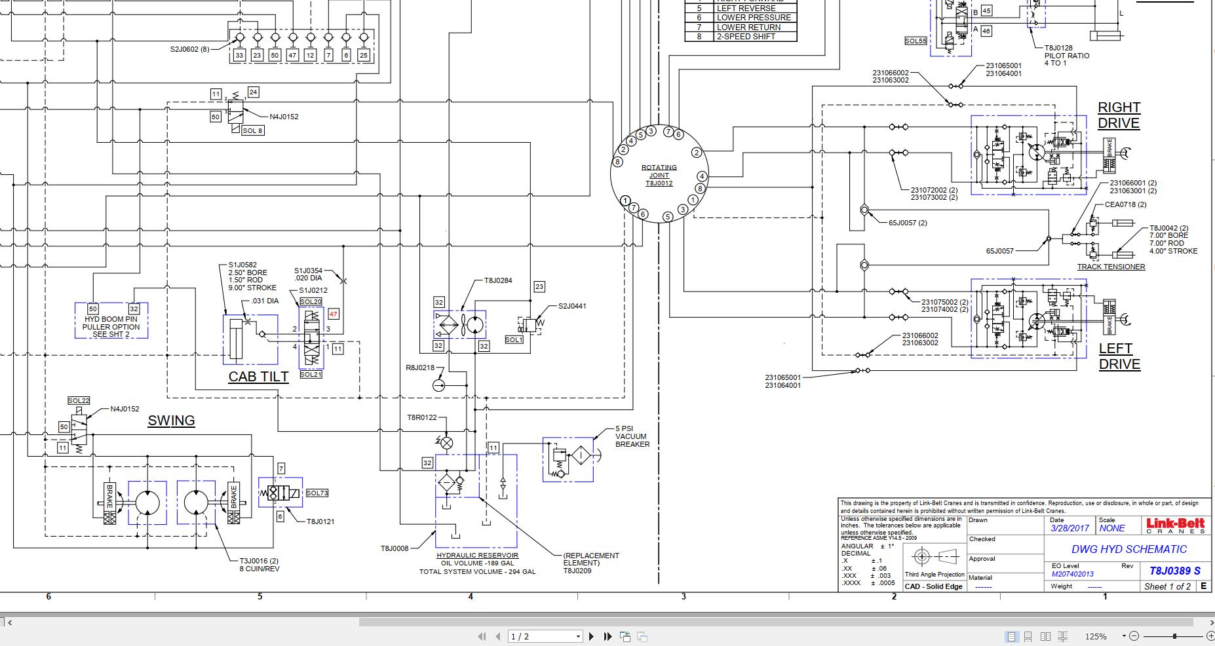This screenshot has width=1215, height=646.
Task: Zoom out with the minus icon
Action: coord(1134,636)
